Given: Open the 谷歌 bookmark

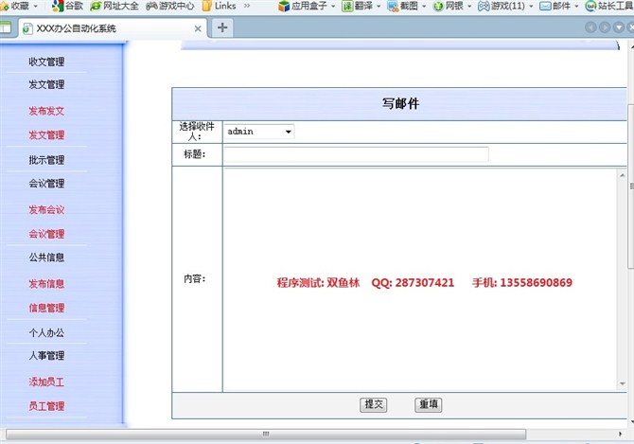Looking at the screenshot, I should click(68, 6).
